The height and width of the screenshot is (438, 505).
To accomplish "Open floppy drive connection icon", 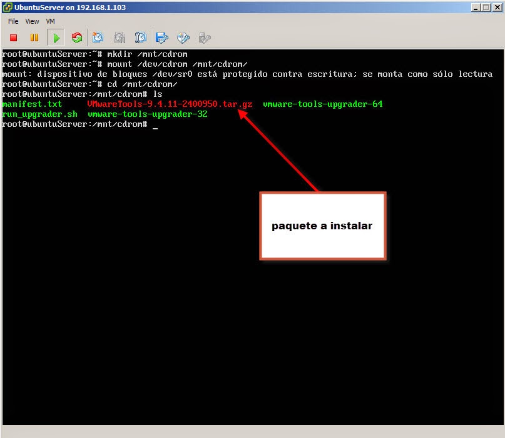I will [x=161, y=38].
